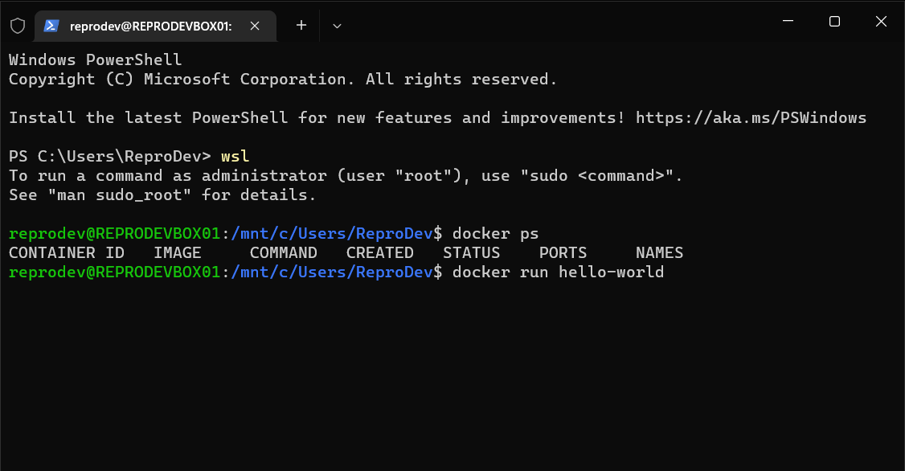This screenshot has width=905, height=471.
Task: Maximize the terminal window
Action: coord(834,22)
